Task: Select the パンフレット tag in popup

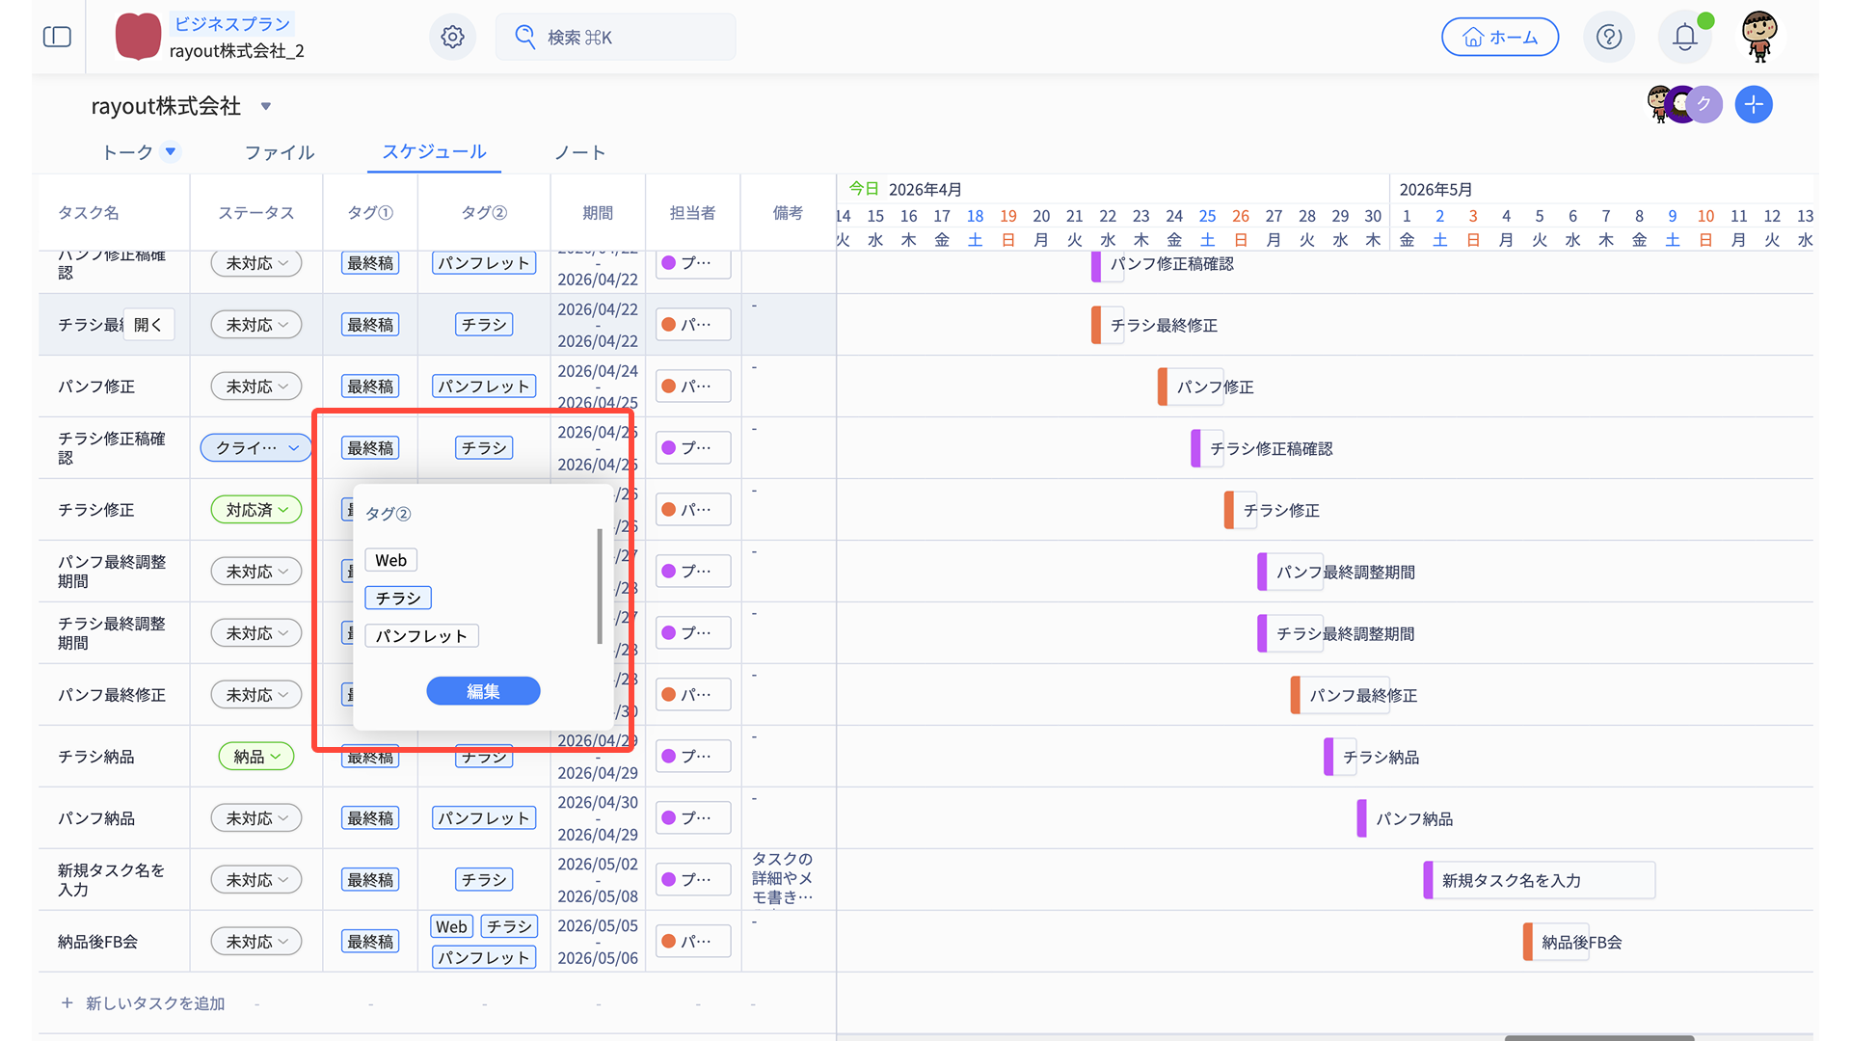Action: click(421, 635)
